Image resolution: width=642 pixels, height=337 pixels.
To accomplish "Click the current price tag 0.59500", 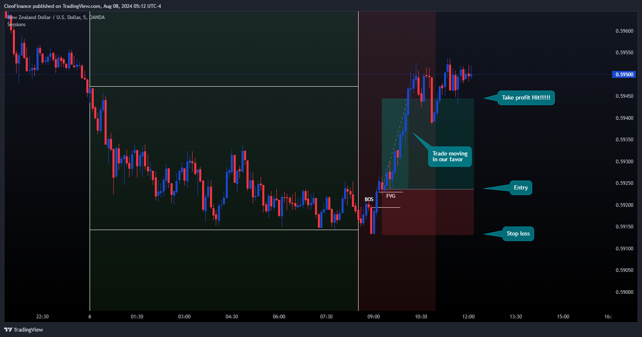I will point(624,75).
